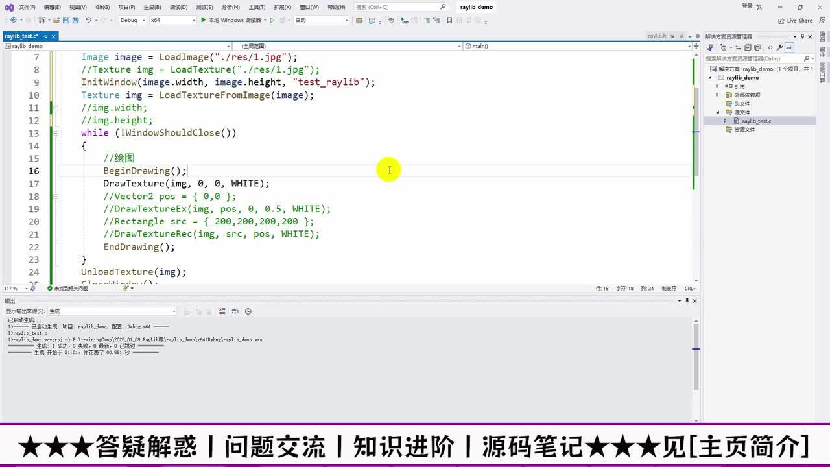Click the open file folder icon
The height and width of the screenshot is (467, 830).
coord(57,20)
